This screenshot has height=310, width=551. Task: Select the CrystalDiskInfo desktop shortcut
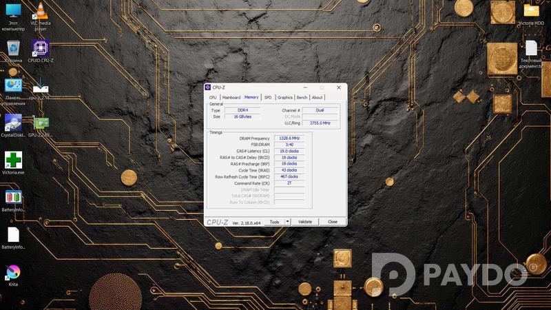13,126
